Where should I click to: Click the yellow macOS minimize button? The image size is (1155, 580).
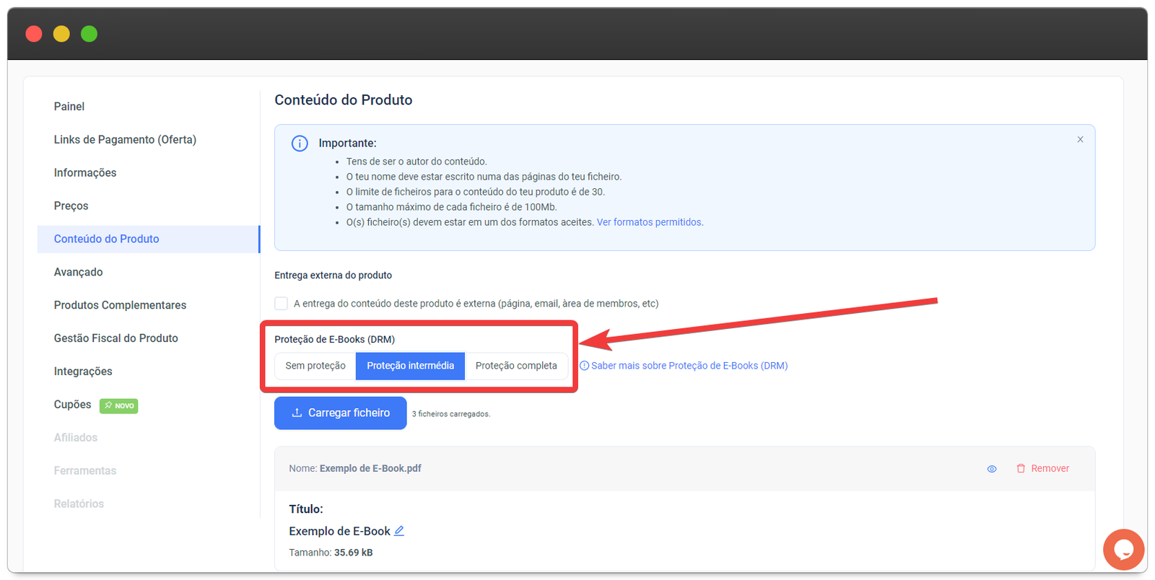tap(61, 34)
